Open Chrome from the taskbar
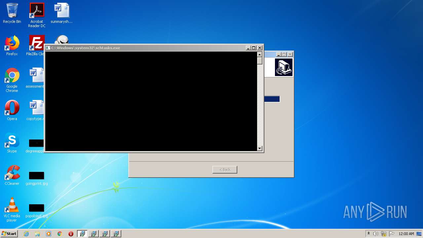Screen dimensions: 423x238 60,234
